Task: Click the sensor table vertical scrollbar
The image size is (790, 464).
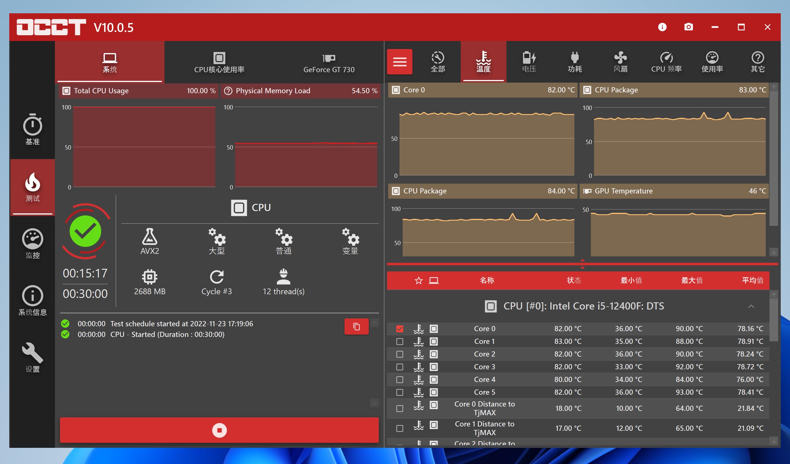Action: click(774, 319)
